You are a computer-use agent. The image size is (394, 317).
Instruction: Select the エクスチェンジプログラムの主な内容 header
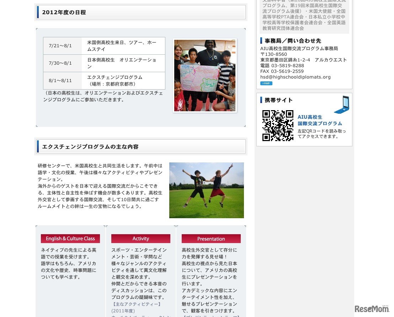pos(90,146)
